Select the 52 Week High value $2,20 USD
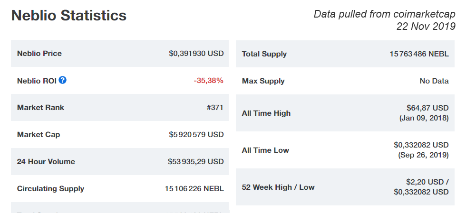 pos(425,182)
